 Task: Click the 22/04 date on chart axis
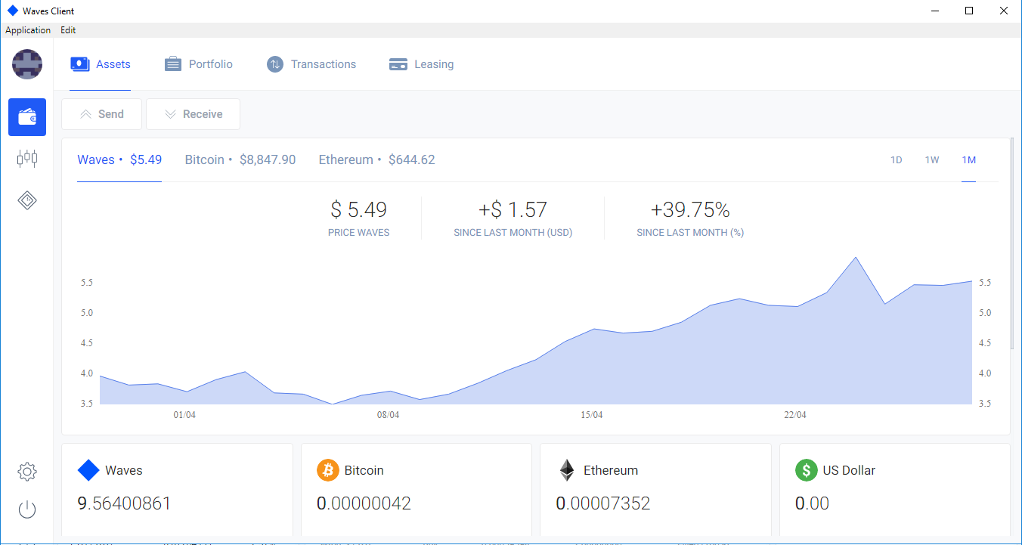pyautogui.click(x=795, y=415)
